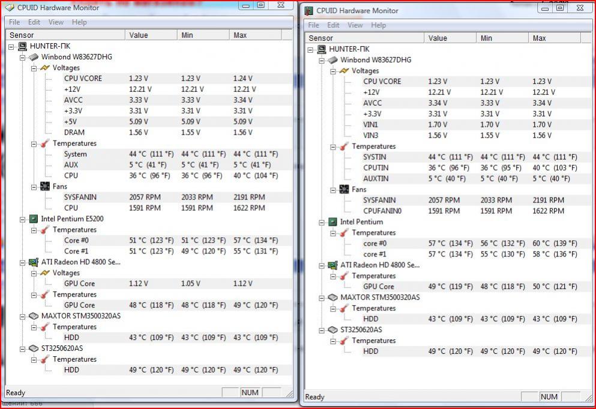
Task: Click Temperatures thermometer icon under Winbond, left window
Action: coord(45,144)
